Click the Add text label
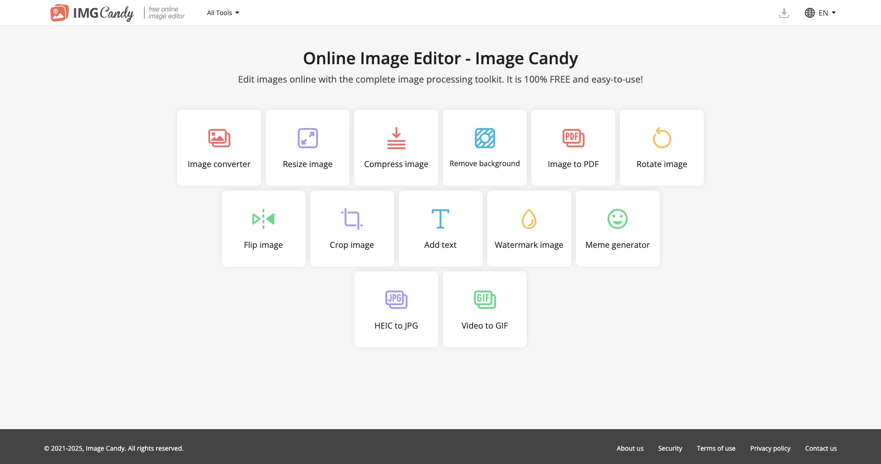Image resolution: width=881 pixels, height=464 pixels. [x=440, y=245]
